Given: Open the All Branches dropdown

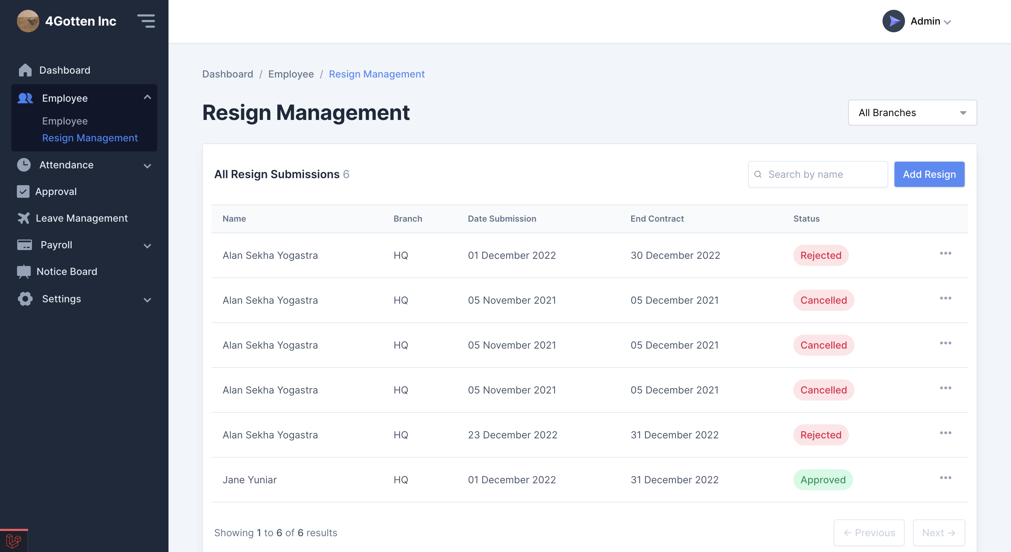Looking at the screenshot, I should click(912, 113).
